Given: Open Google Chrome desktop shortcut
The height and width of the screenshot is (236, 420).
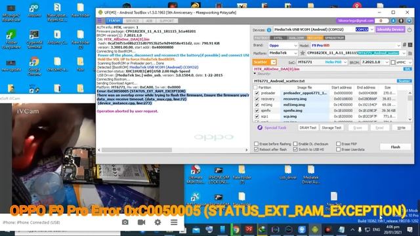Looking at the screenshot, I should [x=34, y=66].
